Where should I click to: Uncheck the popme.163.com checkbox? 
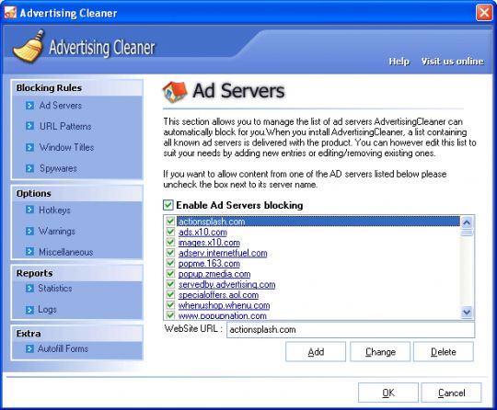(x=170, y=263)
